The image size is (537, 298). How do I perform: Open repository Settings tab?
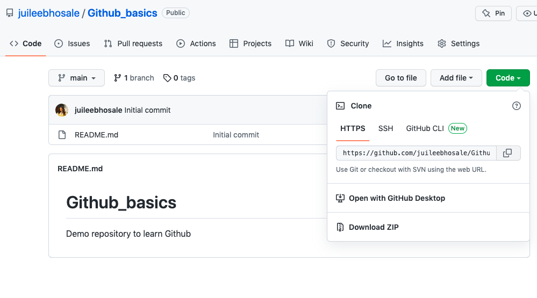[458, 44]
